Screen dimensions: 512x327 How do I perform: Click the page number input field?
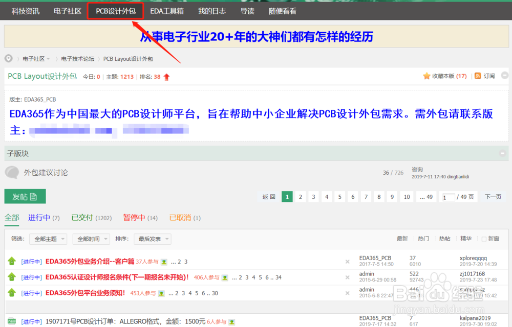click(x=449, y=197)
